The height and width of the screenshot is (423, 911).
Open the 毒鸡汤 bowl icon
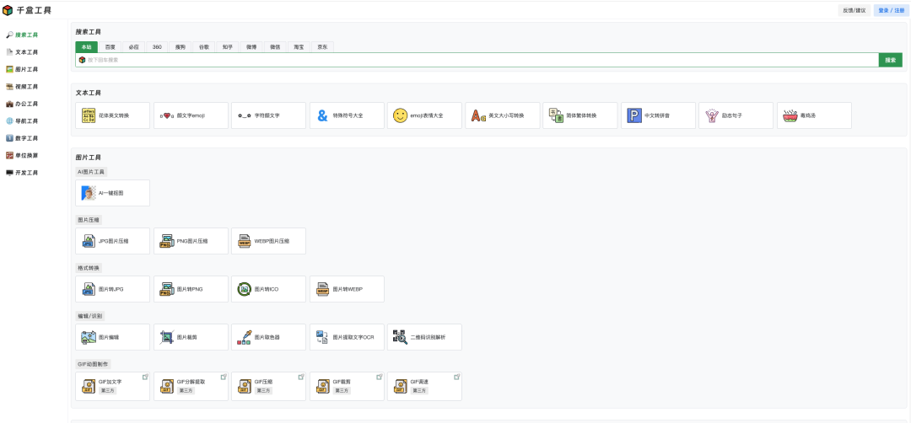click(x=790, y=115)
